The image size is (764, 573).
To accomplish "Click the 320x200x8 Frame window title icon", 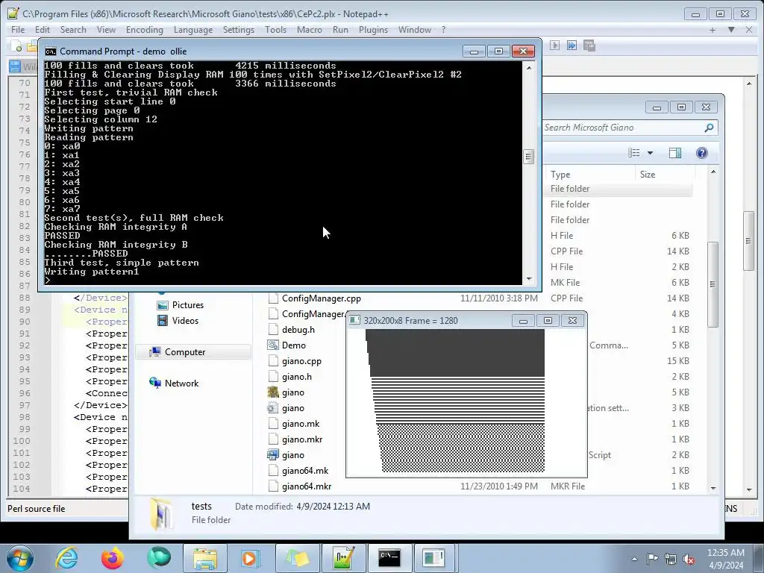I will 354,321.
